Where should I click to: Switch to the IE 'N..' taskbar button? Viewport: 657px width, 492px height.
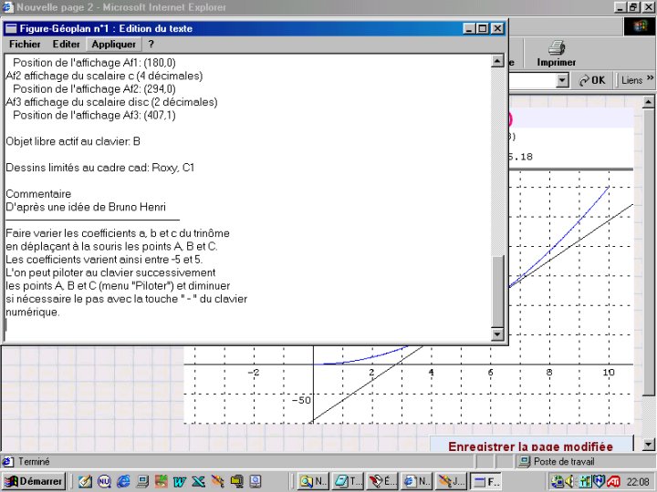[x=417, y=481]
